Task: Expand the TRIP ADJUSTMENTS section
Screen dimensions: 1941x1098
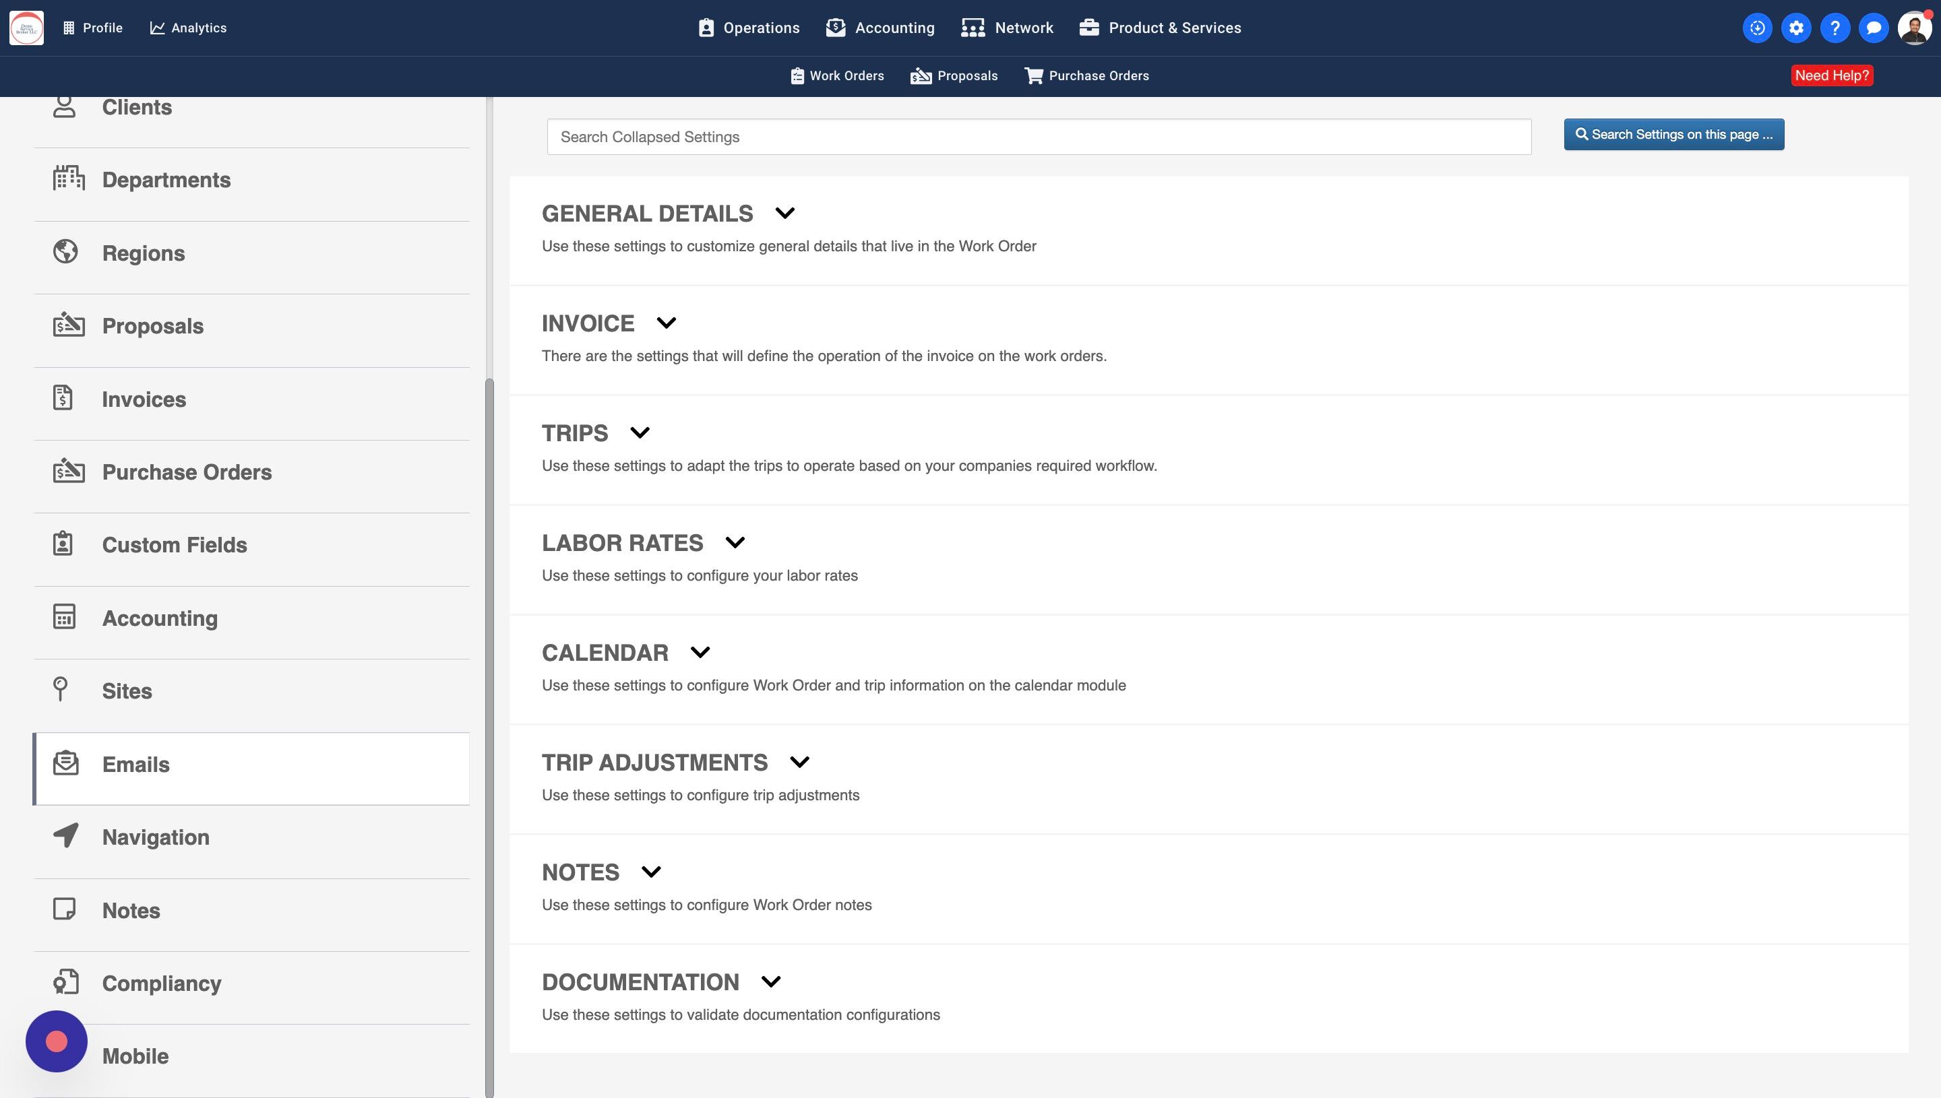Action: [x=799, y=763]
